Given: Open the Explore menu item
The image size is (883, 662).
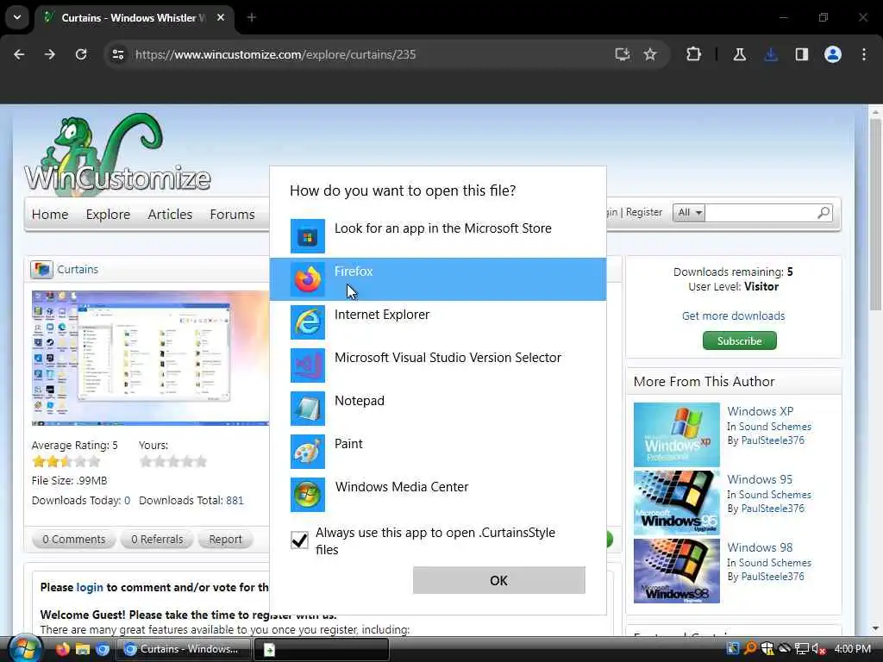Looking at the screenshot, I should (x=108, y=215).
